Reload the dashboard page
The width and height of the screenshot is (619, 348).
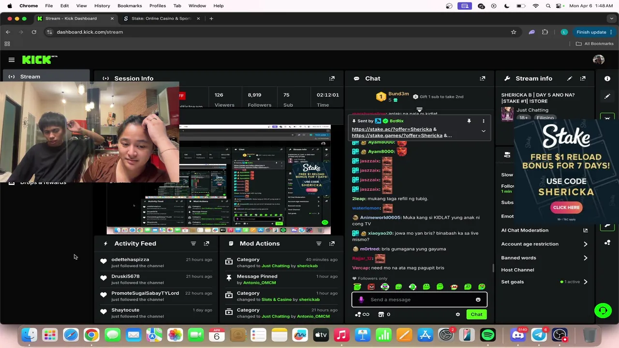[34, 32]
